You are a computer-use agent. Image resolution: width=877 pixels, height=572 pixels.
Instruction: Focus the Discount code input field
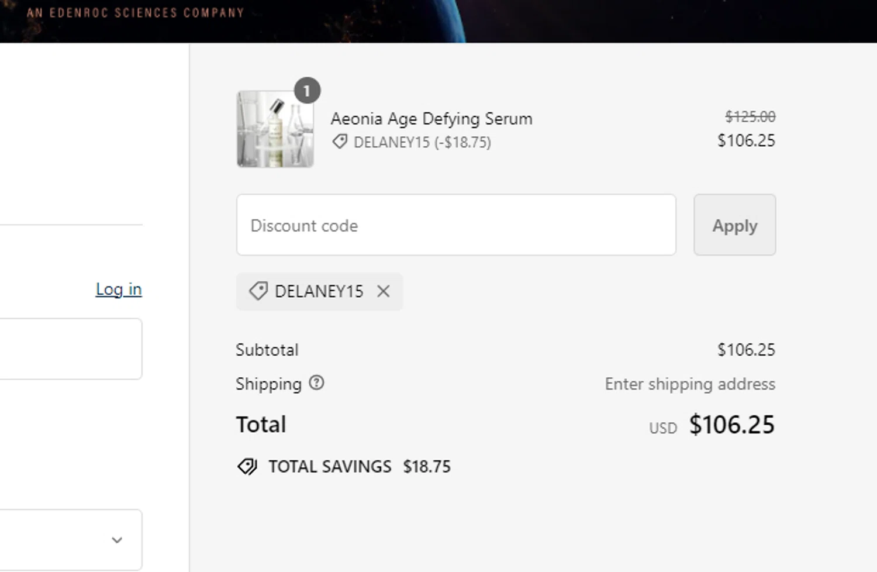(456, 225)
